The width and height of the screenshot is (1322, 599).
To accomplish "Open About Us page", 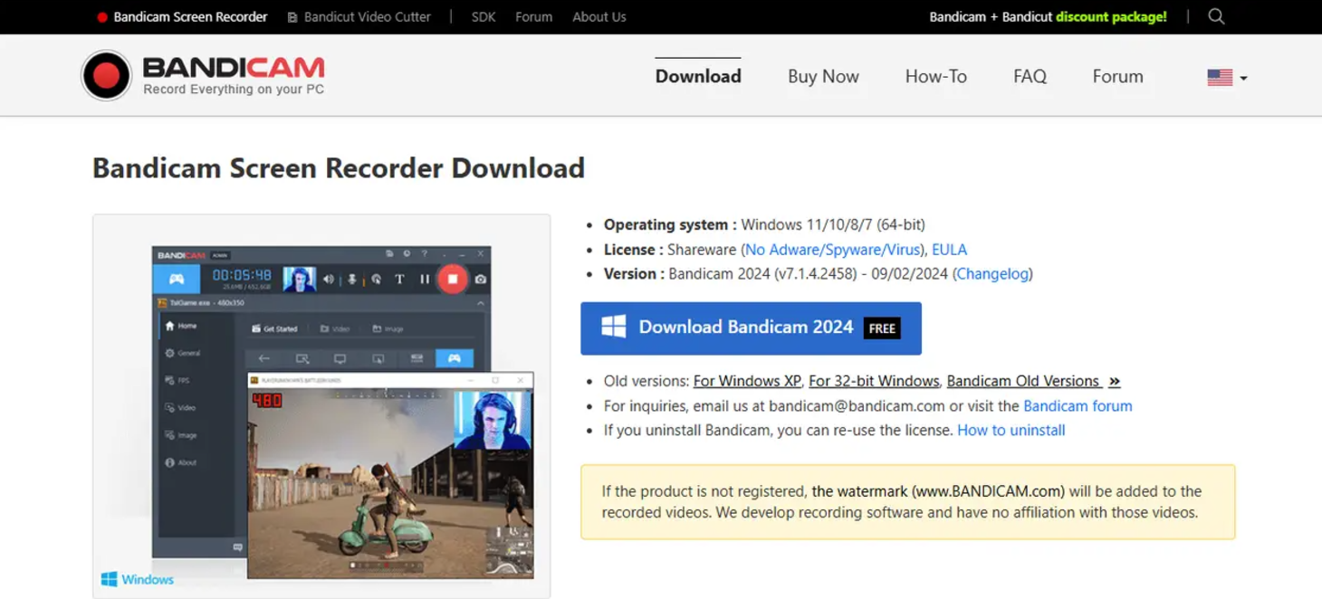I will click(x=599, y=16).
